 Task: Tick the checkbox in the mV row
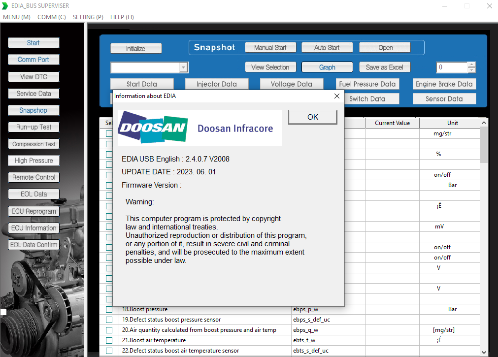coord(109,227)
